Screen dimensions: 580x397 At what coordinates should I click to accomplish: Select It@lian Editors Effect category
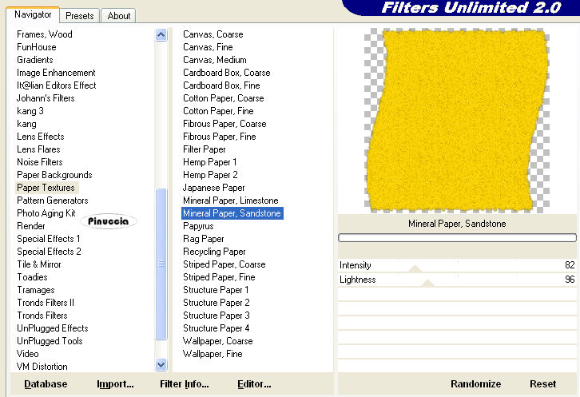(56, 85)
